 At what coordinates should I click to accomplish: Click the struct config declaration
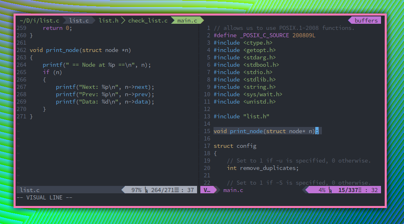[235, 146]
